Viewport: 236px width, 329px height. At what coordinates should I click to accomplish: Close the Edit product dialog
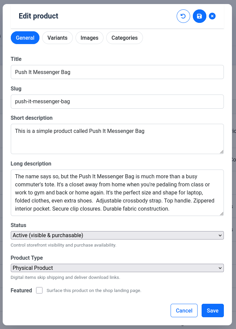212,16
